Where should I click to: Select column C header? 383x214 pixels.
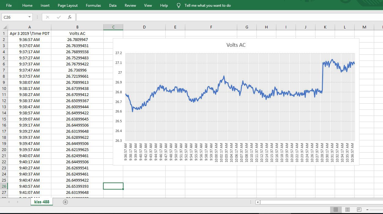(x=113, y=27)
